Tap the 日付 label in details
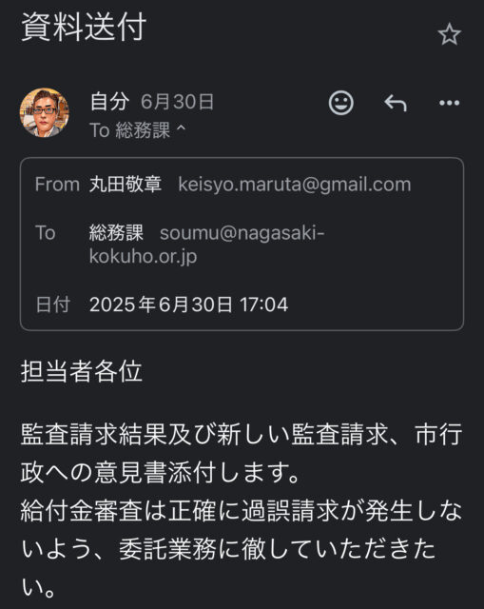 53,304
